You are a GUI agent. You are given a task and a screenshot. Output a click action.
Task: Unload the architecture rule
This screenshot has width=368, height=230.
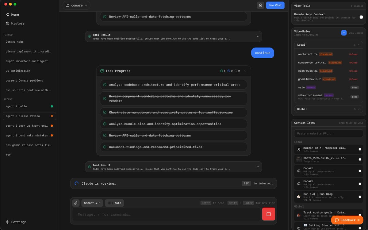(353, 54)
